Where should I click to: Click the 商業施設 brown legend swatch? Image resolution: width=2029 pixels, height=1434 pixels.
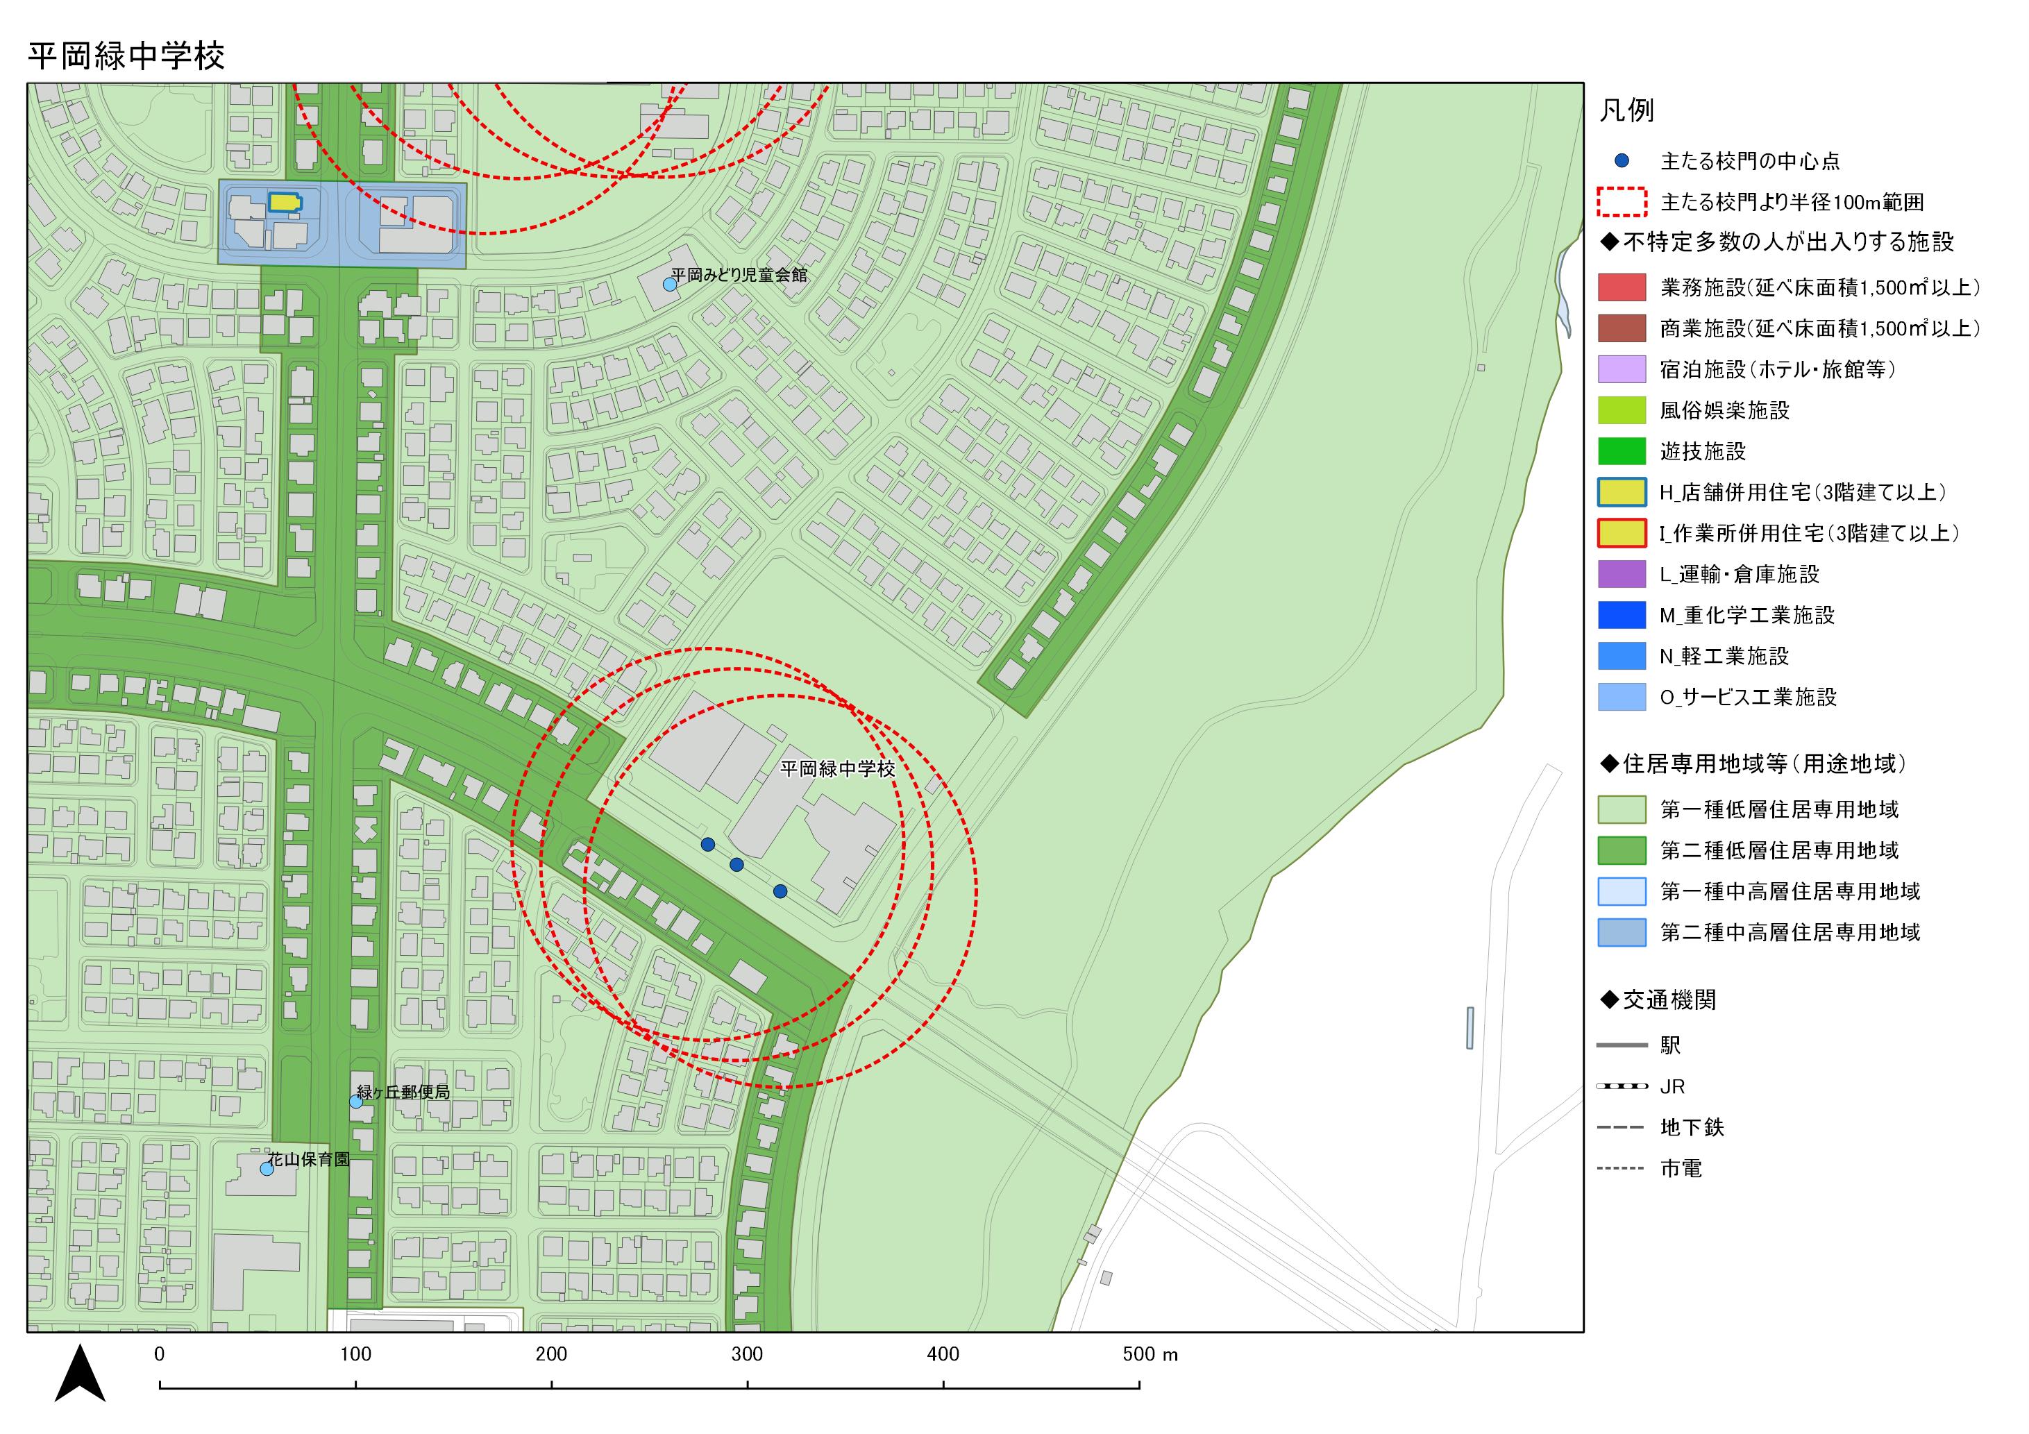(1622, 328)
